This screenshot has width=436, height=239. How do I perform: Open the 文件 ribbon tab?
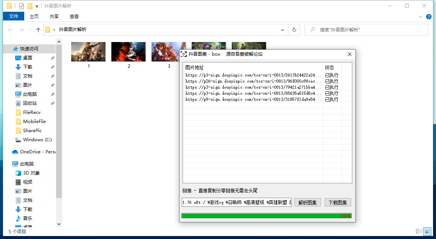[14, 16]
